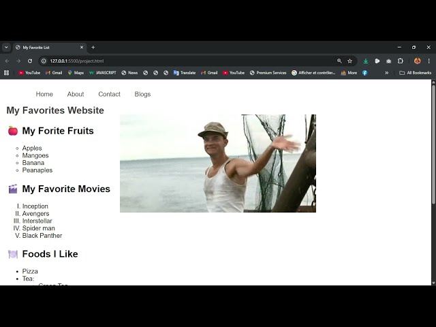436x327 pixels.
Task: Click the My Favorite Movies heading
Action: (66, 189)
